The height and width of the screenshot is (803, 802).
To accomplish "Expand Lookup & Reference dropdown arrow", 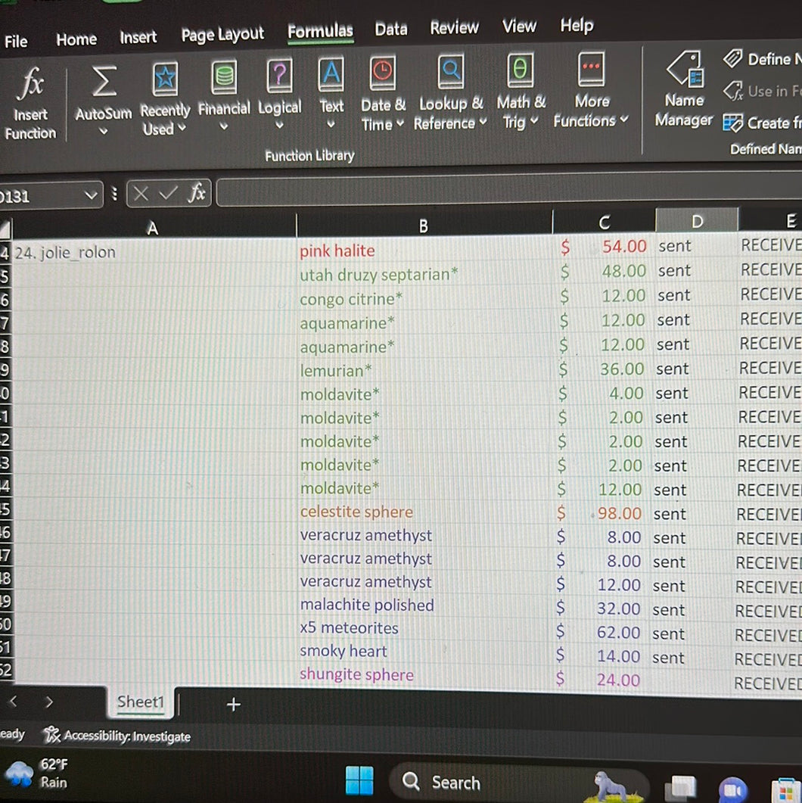I will coord(483,122).
